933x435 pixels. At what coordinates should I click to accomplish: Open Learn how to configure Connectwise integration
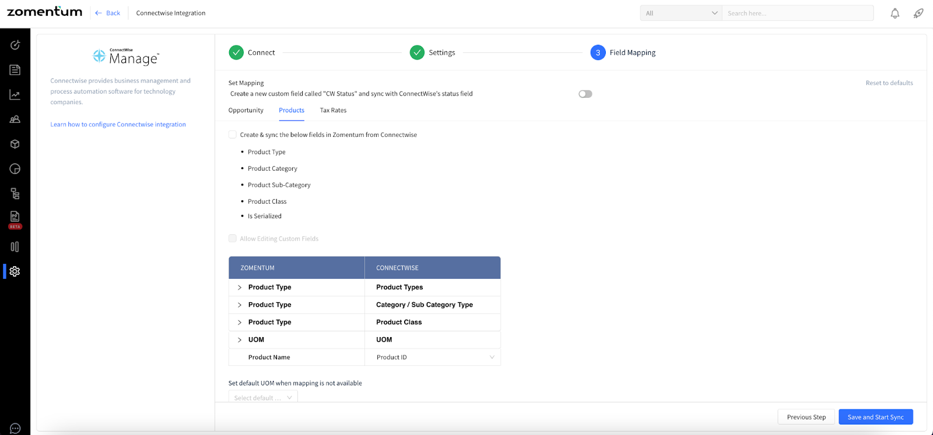pyautogui.click(x=118, y=124)
